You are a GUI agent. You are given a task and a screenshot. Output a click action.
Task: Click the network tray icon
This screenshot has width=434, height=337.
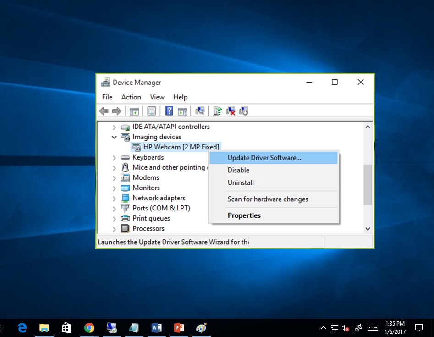335,328
